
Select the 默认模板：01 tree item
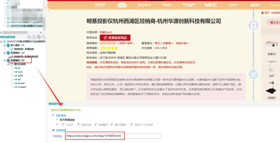point(17,45)
